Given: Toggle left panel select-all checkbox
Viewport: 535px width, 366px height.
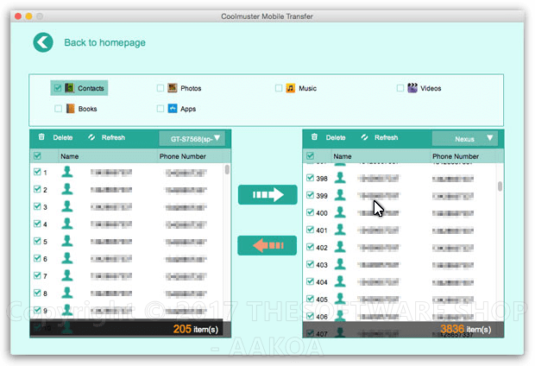Looking at the screenshot, I should pyautogui.click(x=37, y=156).
